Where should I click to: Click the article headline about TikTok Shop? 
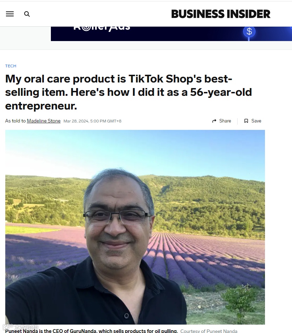128,92
